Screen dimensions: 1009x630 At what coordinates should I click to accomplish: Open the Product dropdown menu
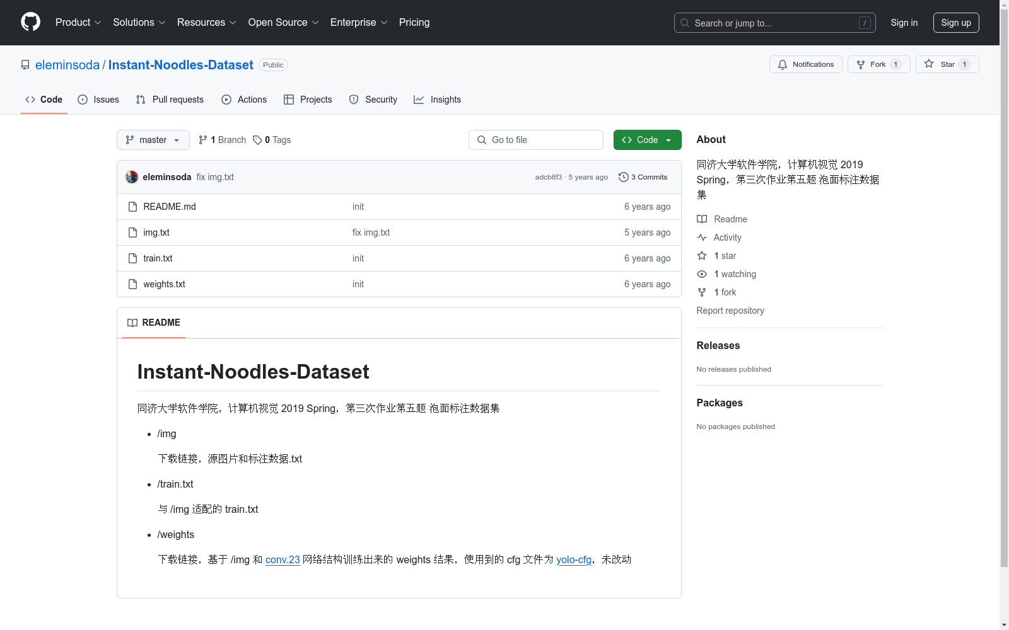coord(78,23)
